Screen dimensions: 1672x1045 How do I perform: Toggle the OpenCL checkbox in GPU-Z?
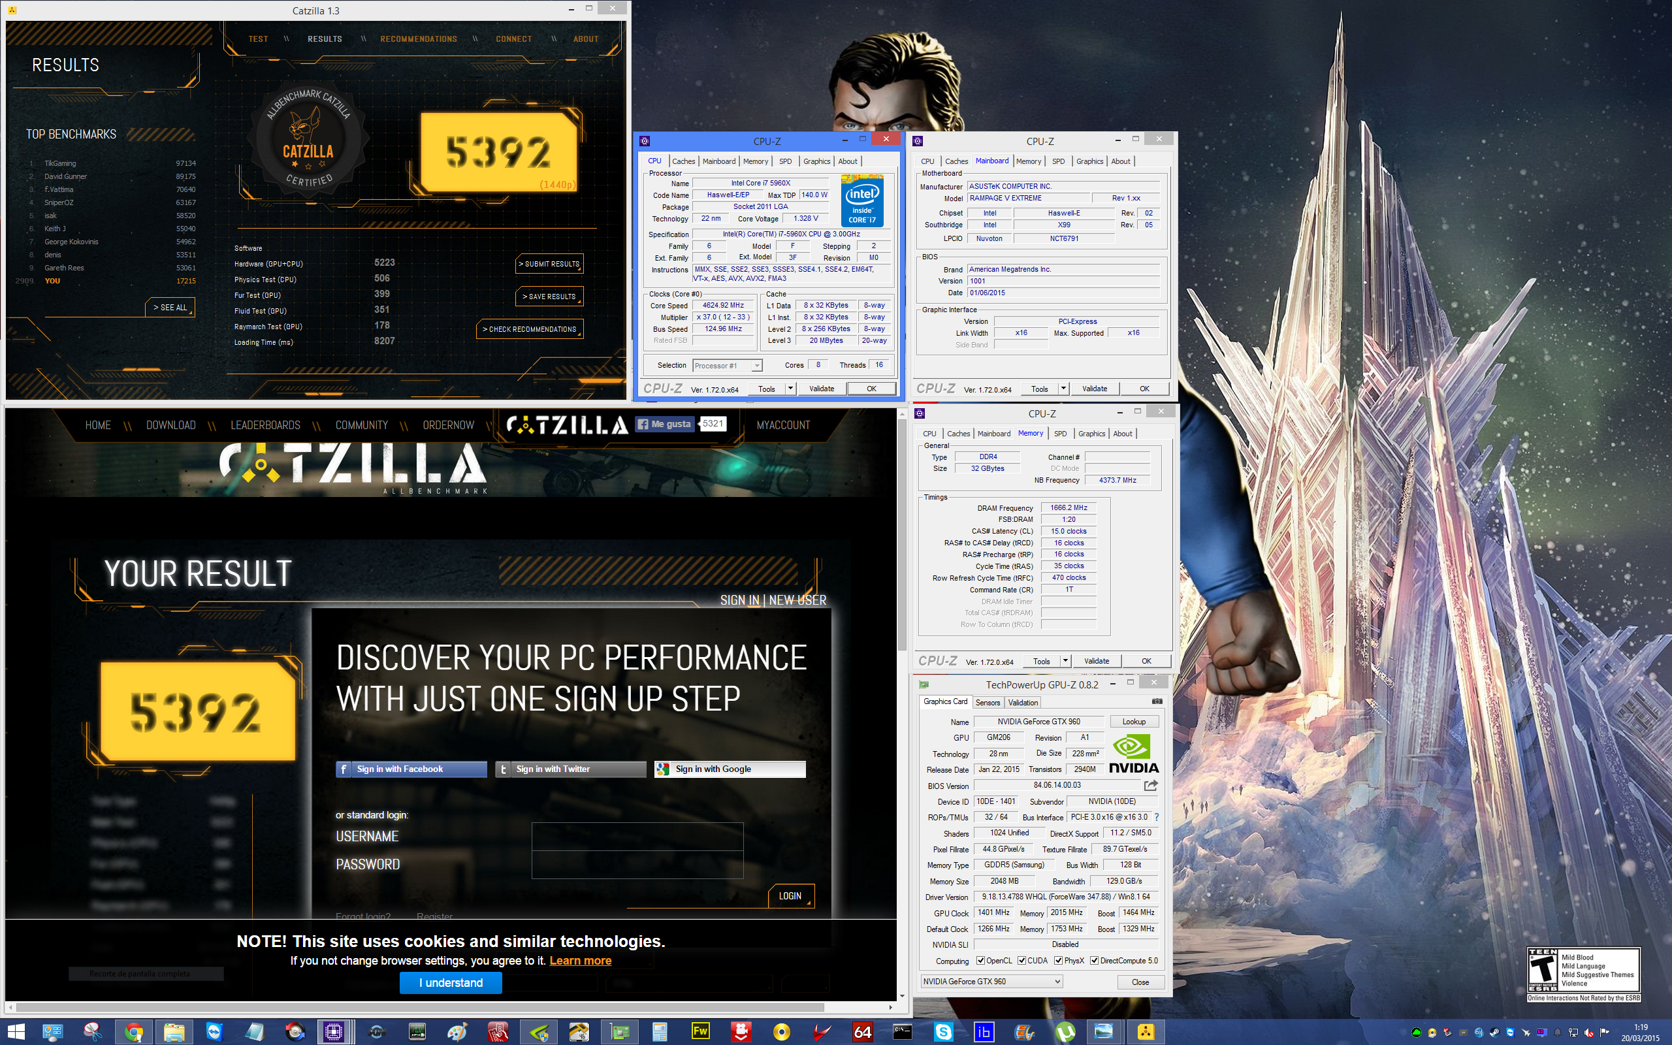click(980, 961)
